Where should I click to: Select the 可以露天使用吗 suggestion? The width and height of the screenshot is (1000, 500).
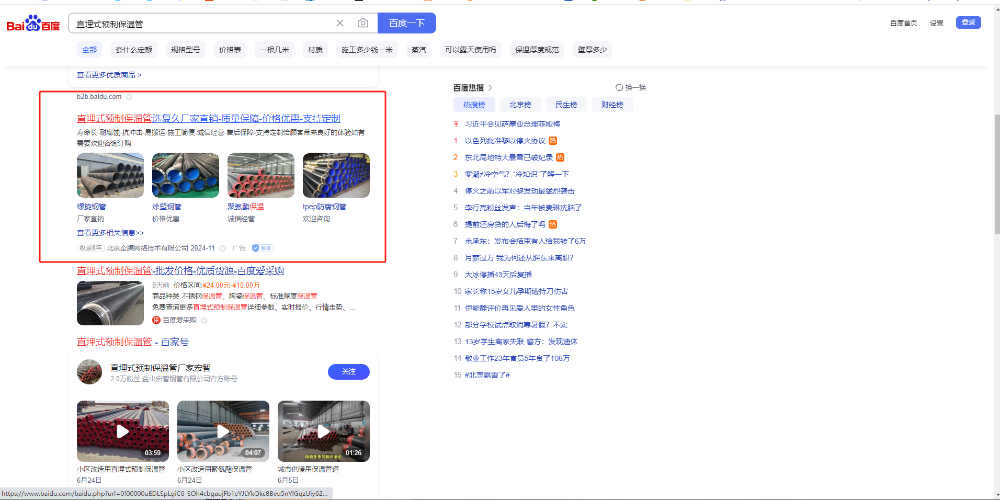[x=471, y=50]
